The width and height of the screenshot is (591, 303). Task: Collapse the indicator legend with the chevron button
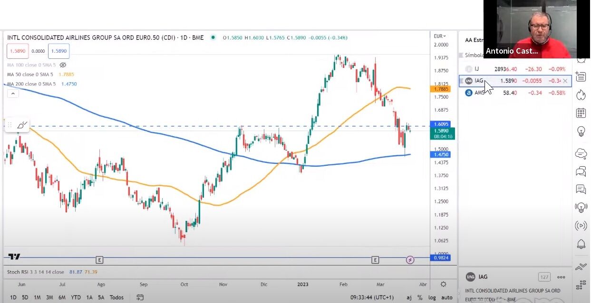coord(13,94)
